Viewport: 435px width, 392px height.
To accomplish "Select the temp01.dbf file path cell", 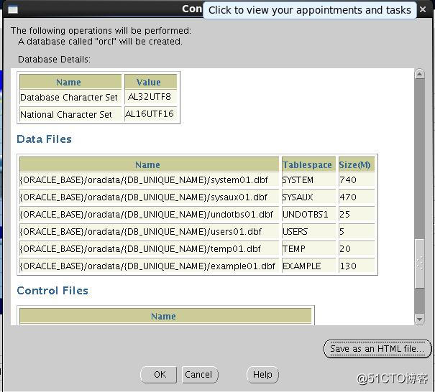I will [150, 248].
